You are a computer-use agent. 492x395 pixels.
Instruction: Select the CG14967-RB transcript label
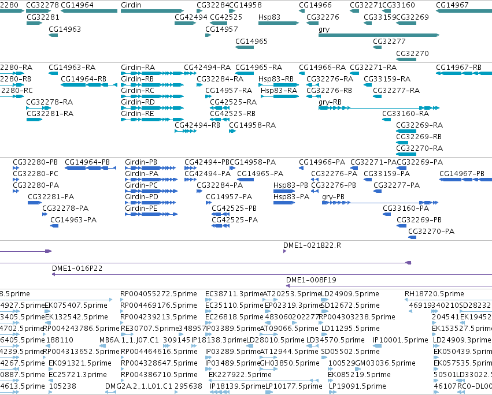[x=458, y=68]
